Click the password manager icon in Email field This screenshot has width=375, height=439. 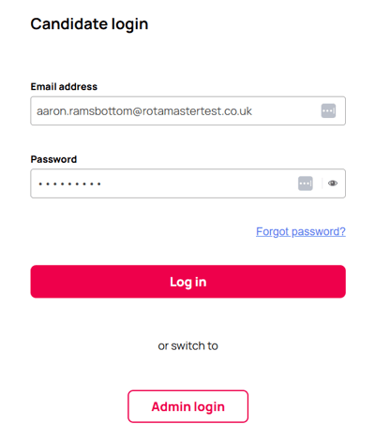click(328, 110)
